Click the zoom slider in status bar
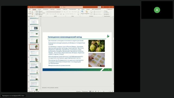174x98 pixels. click(104, 91)
